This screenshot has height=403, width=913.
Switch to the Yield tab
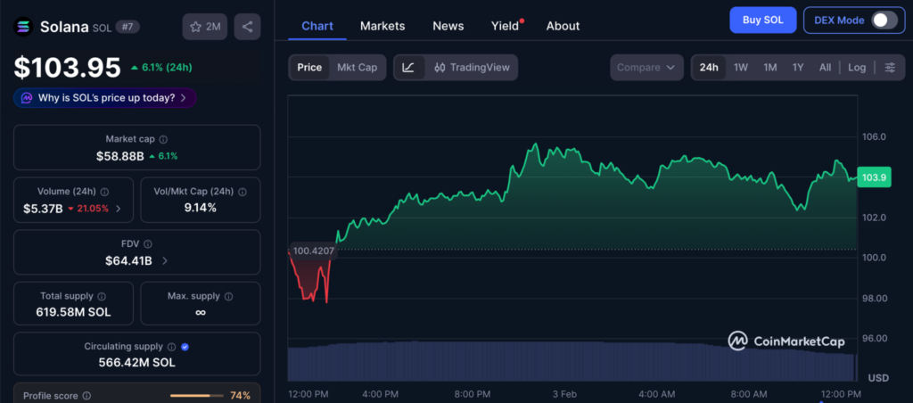tap(505, 26)
